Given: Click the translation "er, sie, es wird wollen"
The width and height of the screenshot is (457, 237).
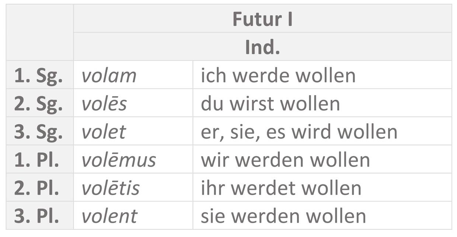Looking at the screenshot, I should point(299,132).
